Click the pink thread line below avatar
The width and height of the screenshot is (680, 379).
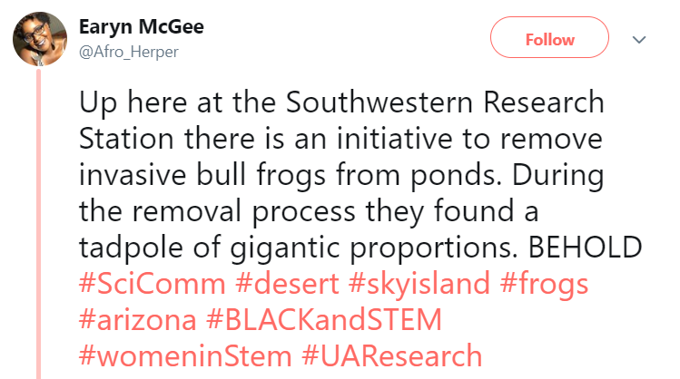(x=37, y=227)
